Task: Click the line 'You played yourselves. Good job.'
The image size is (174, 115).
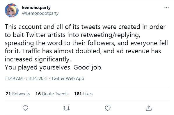Action: (54, 67)
